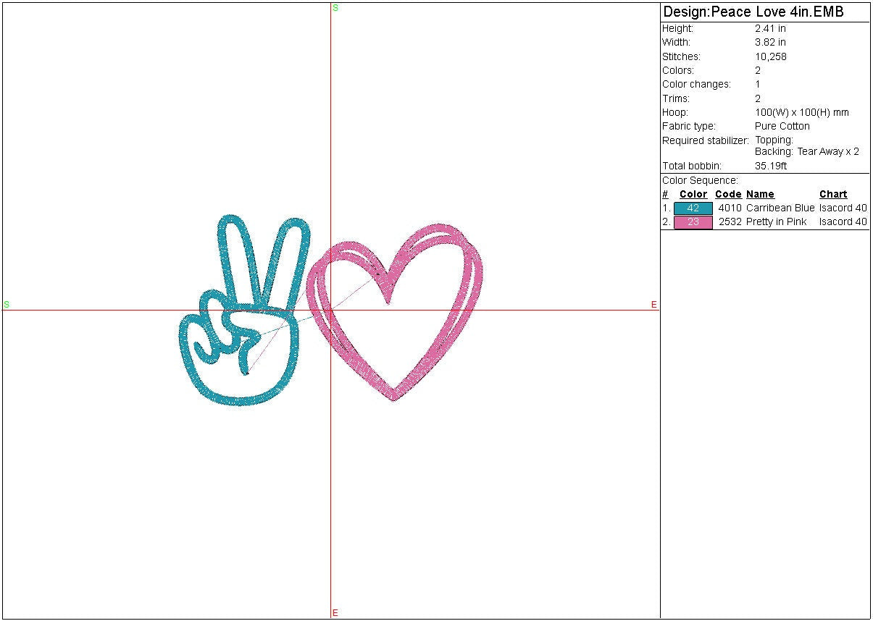Click the green S marker on left edge
The width and height of the screenshot is (873, 621).
click(x=7, y=305)
